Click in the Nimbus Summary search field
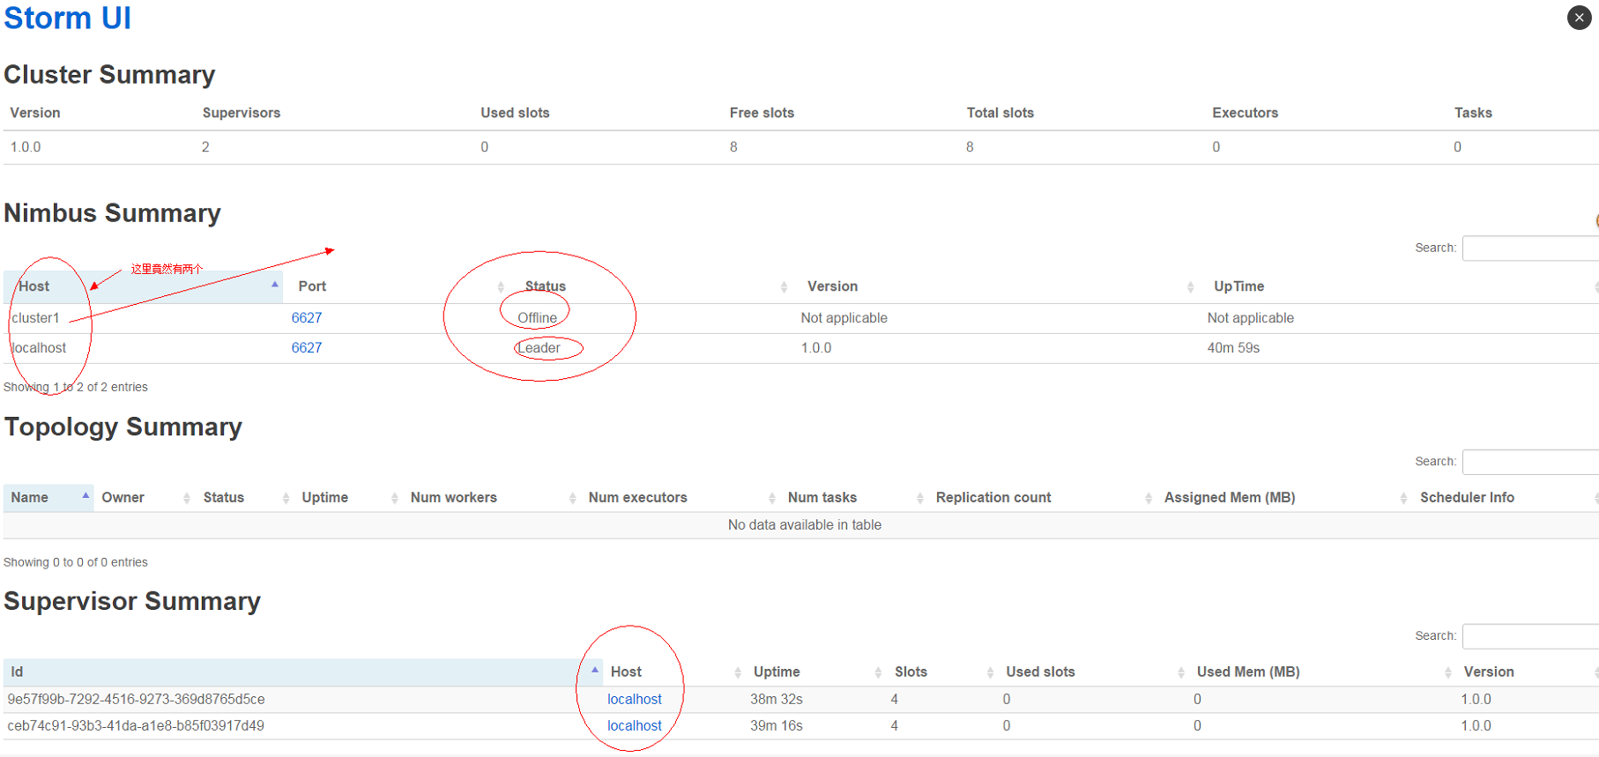This screenshot has height=757, width=1599. (1530, 249)
